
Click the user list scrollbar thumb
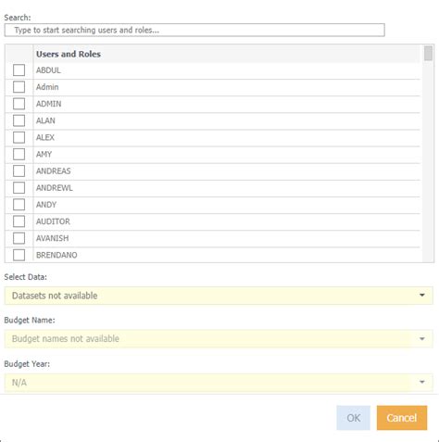(428, 54)
